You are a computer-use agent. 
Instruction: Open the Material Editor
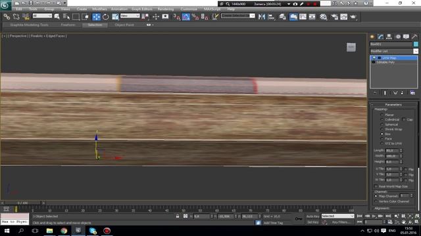coord(324,17)
